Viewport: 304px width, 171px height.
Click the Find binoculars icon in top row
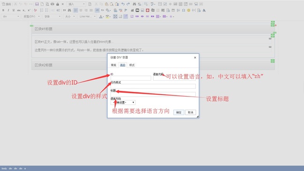click(134, 4)
